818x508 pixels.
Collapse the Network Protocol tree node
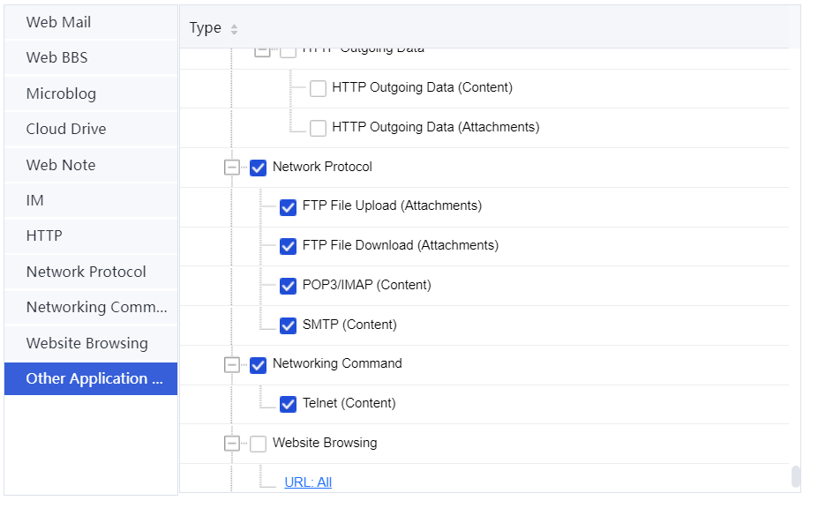click(x=232, y=168)
